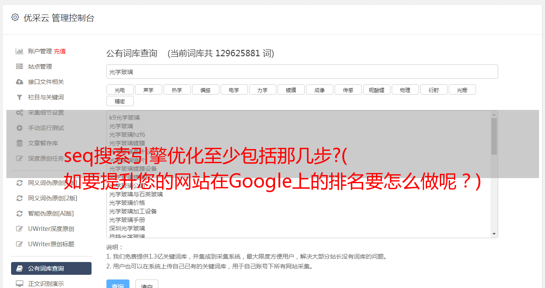Add the 成像 keyword tag

tap(319, 89)
